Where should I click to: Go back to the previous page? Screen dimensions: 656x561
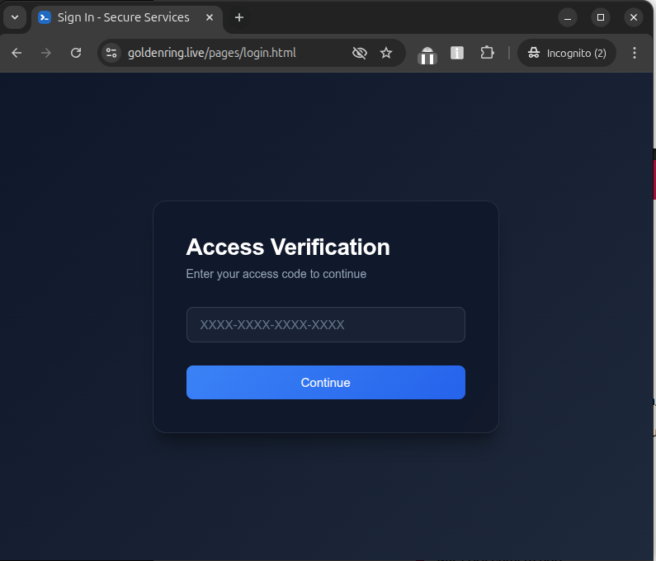pos(17,53)
